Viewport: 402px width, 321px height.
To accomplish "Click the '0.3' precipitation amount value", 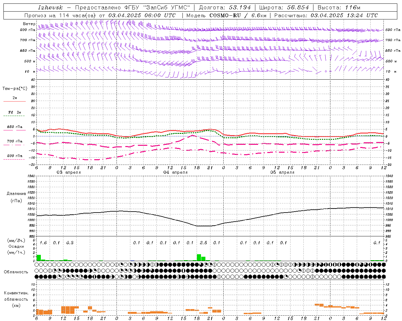I will click(70, 243).
